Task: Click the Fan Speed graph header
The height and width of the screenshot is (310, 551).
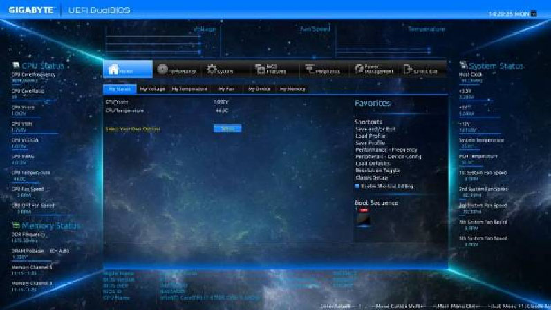Action: [x=315, y=29]
